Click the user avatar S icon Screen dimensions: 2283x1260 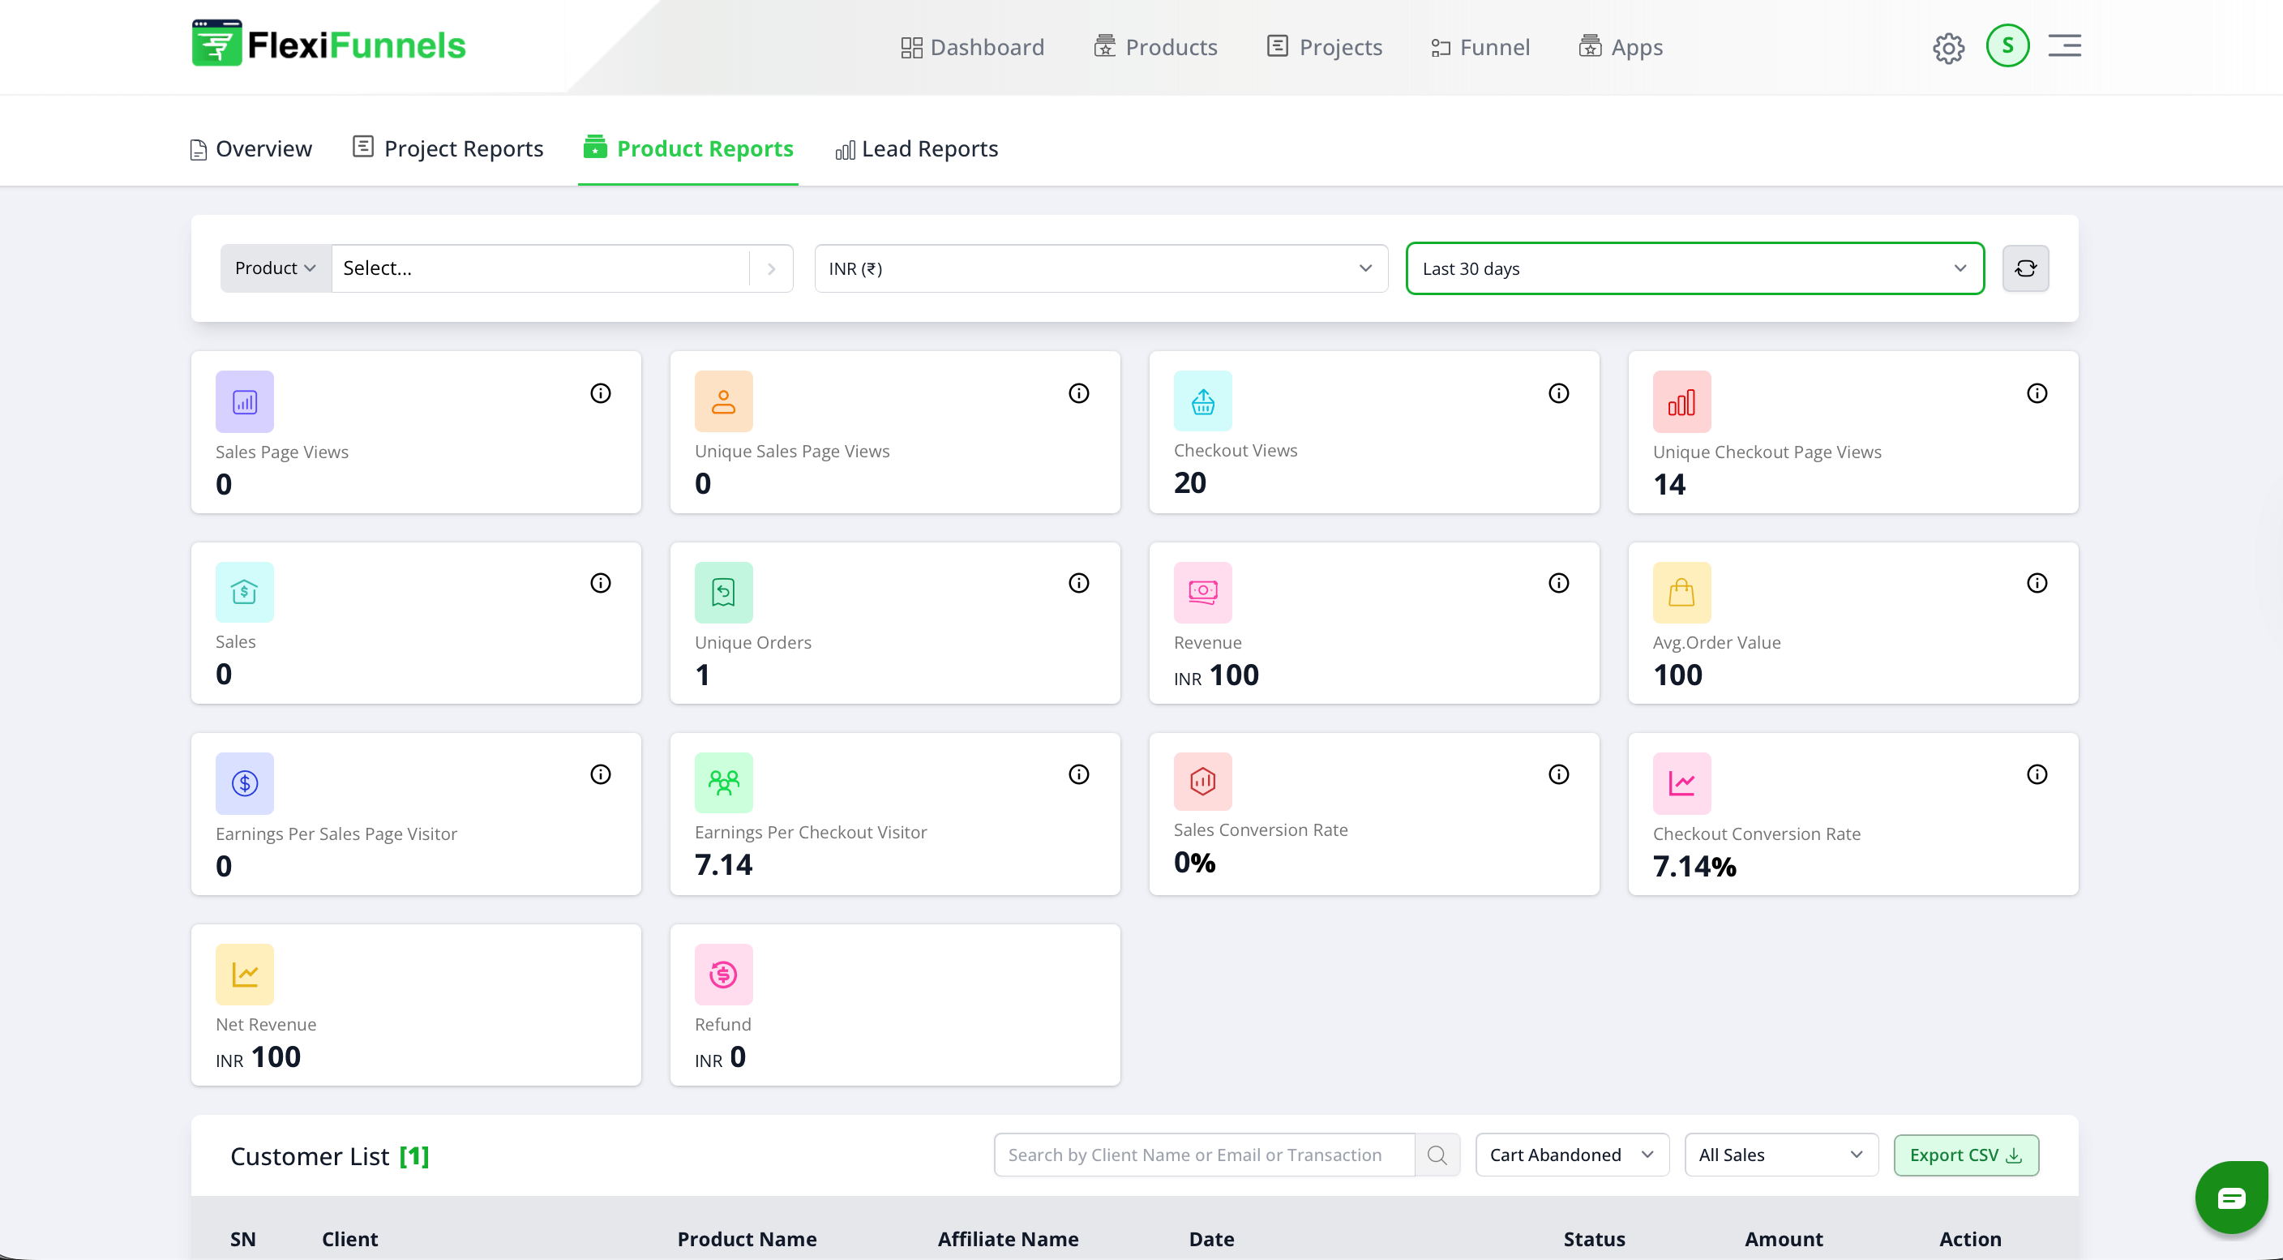2007,46
